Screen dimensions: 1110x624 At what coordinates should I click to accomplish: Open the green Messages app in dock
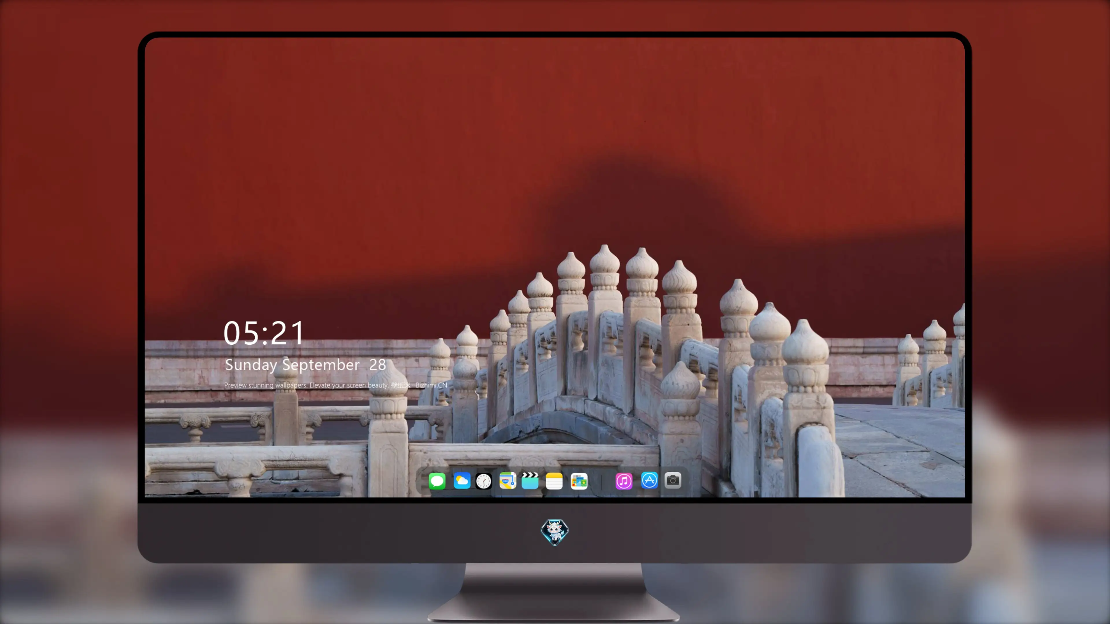pyautogui.click(x=437, y=481)
